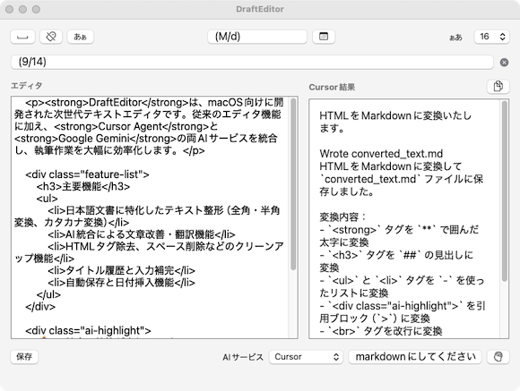Focus the prompt field 'markdownにしてください'
This screenshot has width=520, height=391.
pyautogui.click(x=415, y=357)
